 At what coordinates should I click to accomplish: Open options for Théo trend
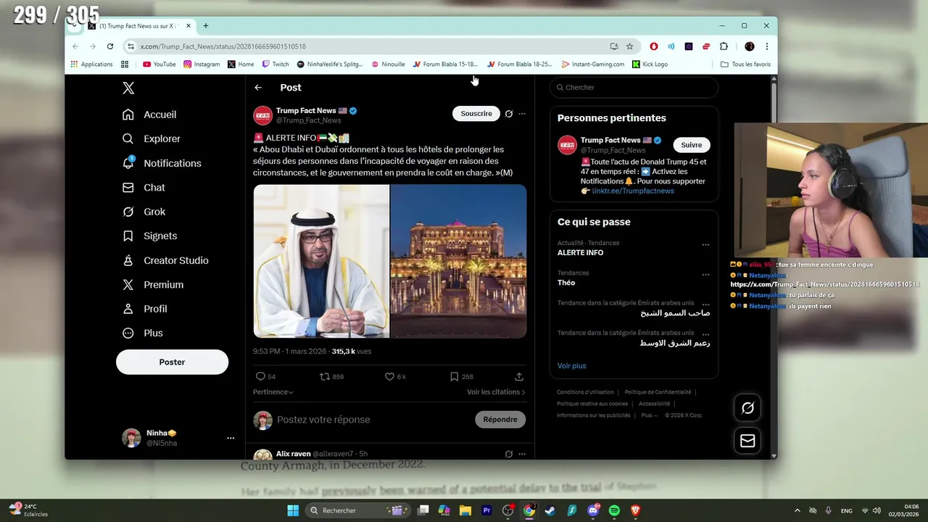pyautogui.click(x=705, y=275)
